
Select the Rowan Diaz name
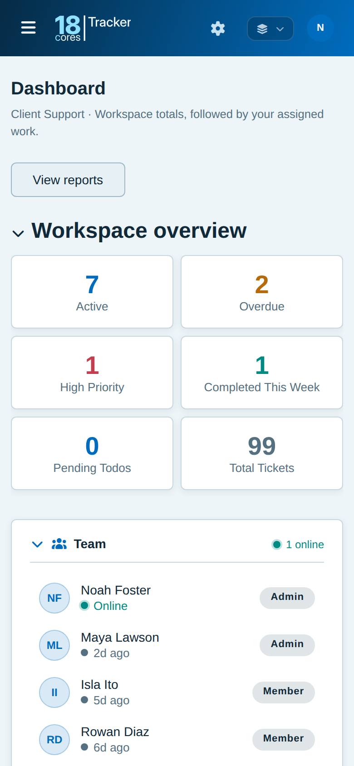coord(115,732)
